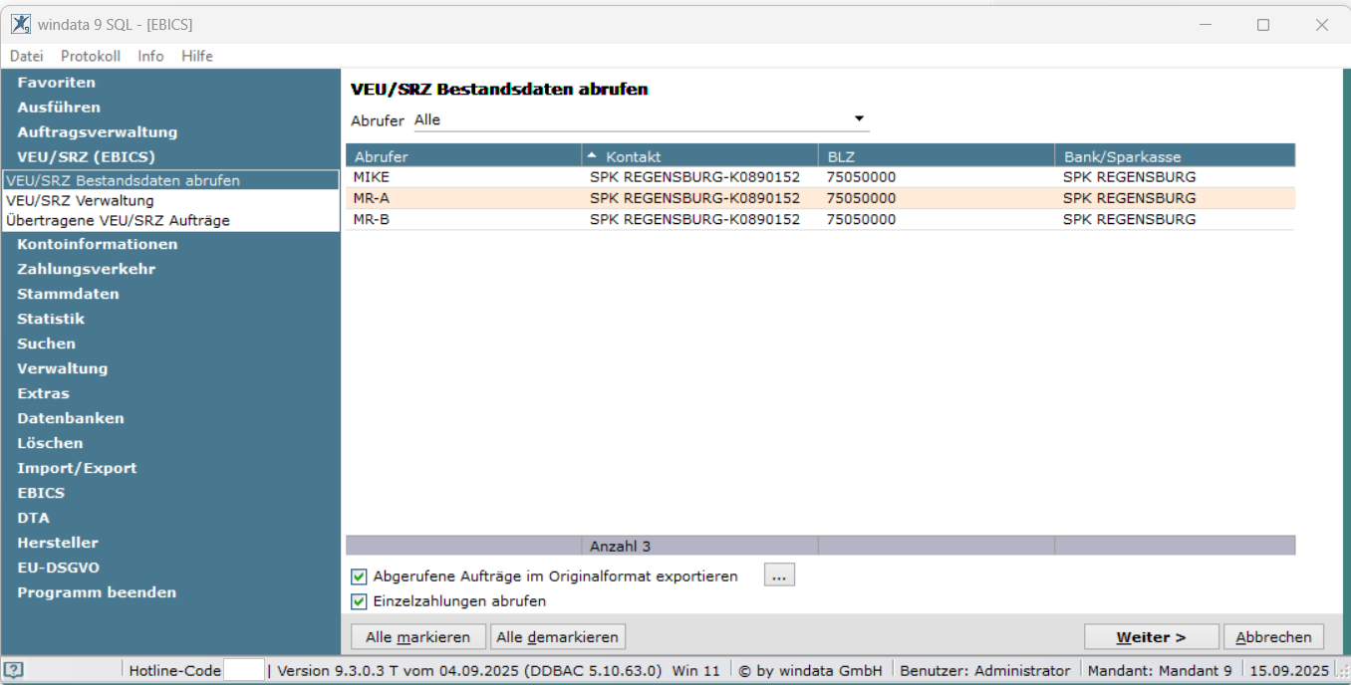Image resolution: width=1351 pixels, height=685 pixels.
Task: Sort by the Abrufer column header
Action: [463, 156]
